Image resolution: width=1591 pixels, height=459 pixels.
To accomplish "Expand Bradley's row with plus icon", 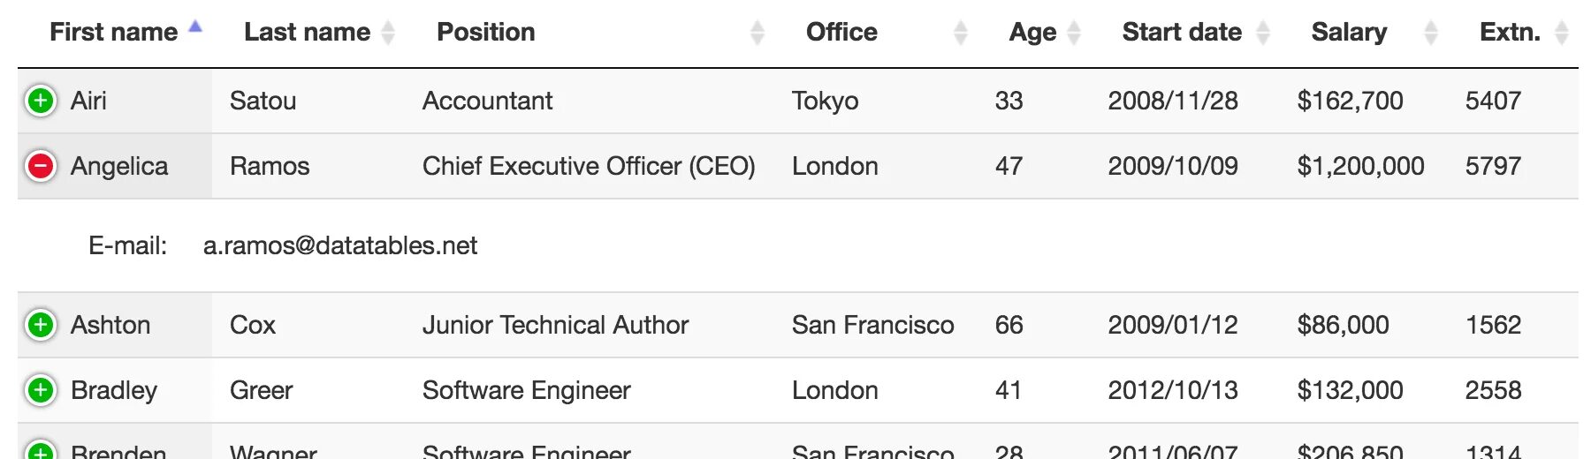I will (41, 390).
